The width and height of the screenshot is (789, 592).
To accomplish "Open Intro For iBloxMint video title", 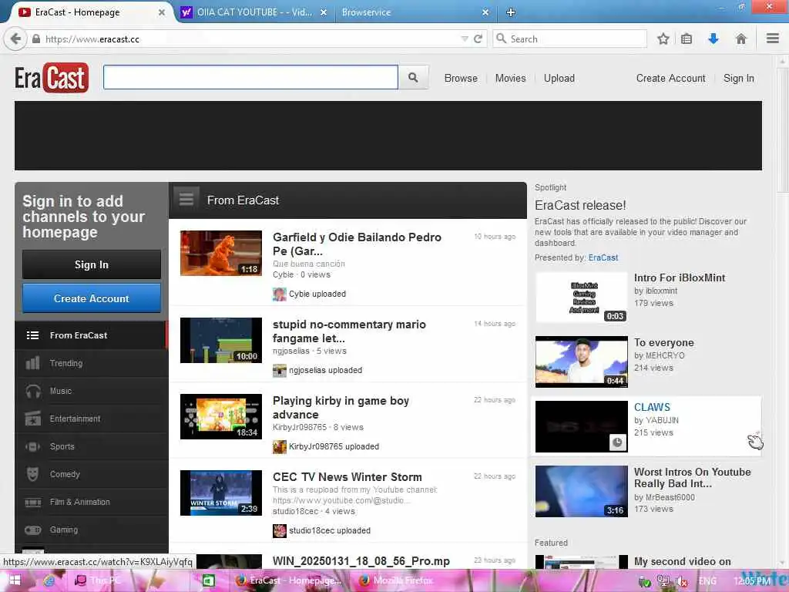I will coord(680,277).
